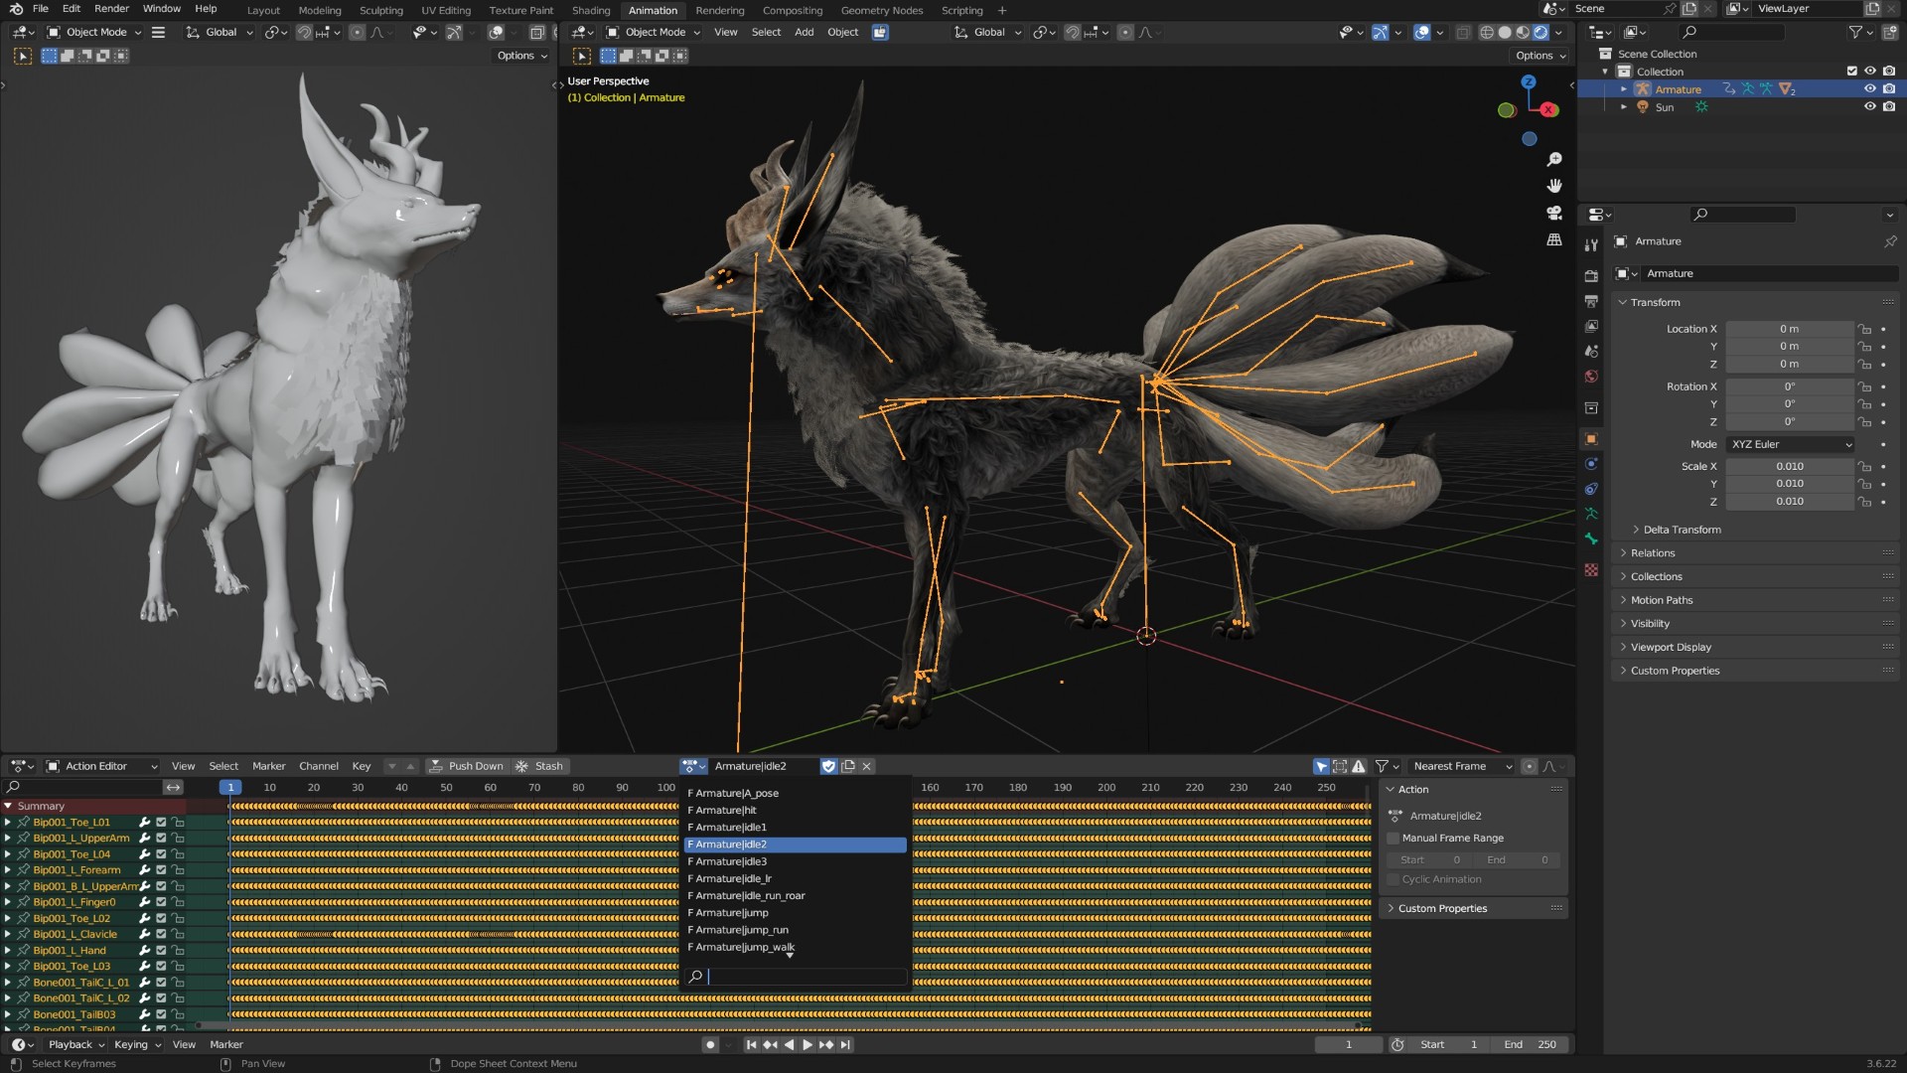Toggle the Bip001_Toe_L02 channel checkbox
The image size is (1907, 1073).
click(x=161, y=919)
